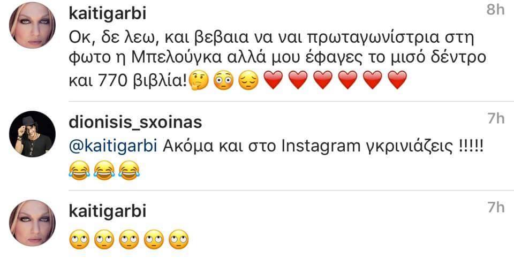This screenshot has width=514, height=259.
Task: Tap kaitigarbi username in first comment
Action: coord(107,14)
